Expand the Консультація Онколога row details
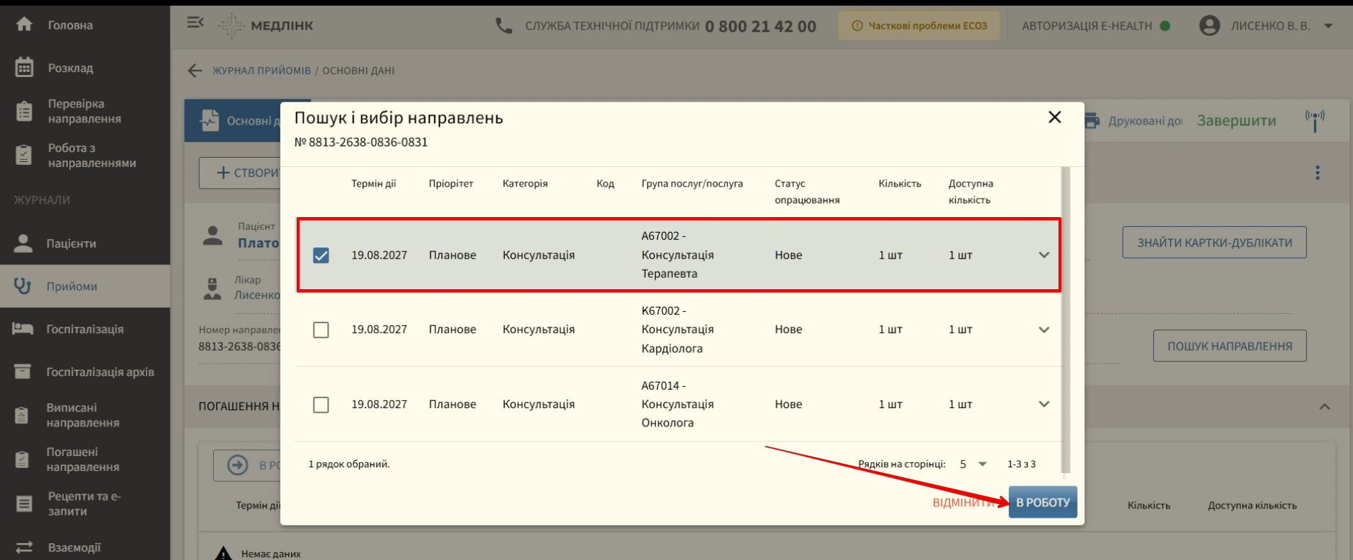1353x560 pixels. [1044, 404]
